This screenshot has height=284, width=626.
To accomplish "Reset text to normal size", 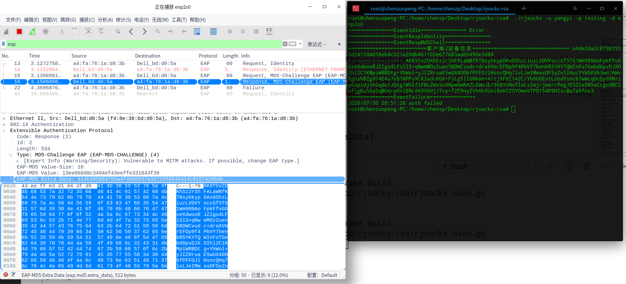I will (256, 32).
